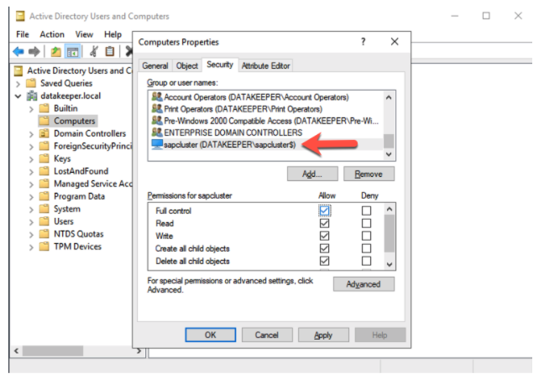The height and width of the screenshot is (379, 544).
Task: Open Advanced security settings
Action: click(x=364, y=284)
